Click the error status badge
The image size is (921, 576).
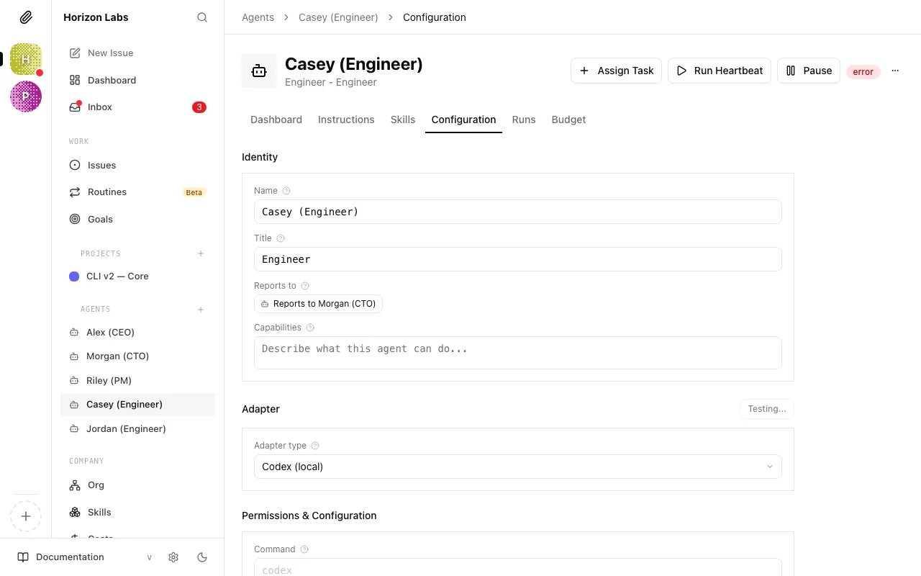coord(863,71)
